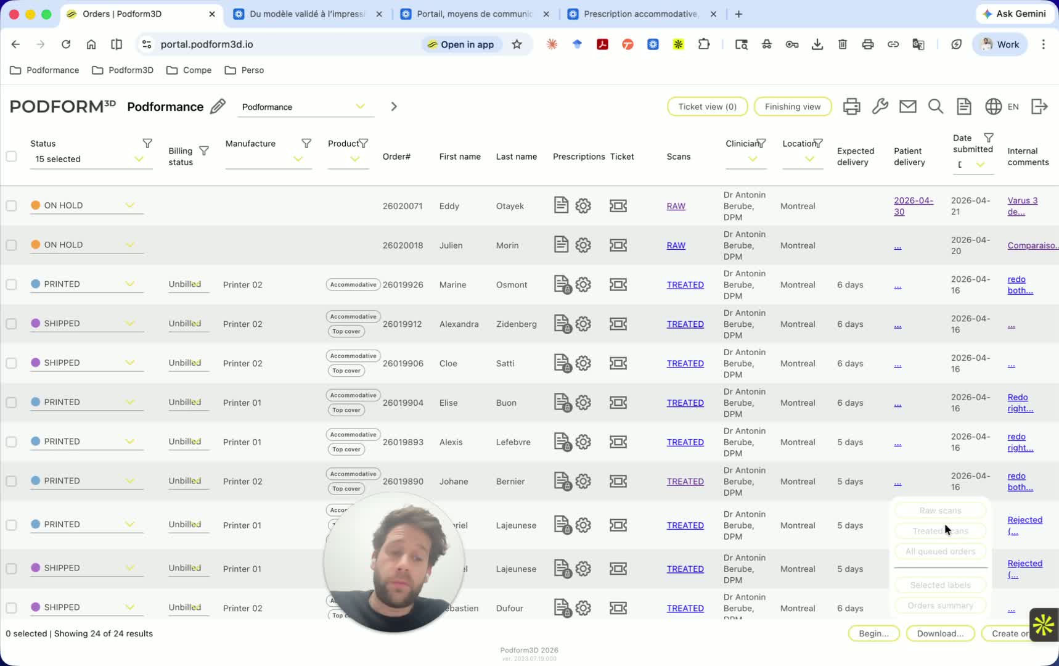This screenshot has height=666, width=1059.
Task: Click the search magnifier icon
Action: [935, 107]
